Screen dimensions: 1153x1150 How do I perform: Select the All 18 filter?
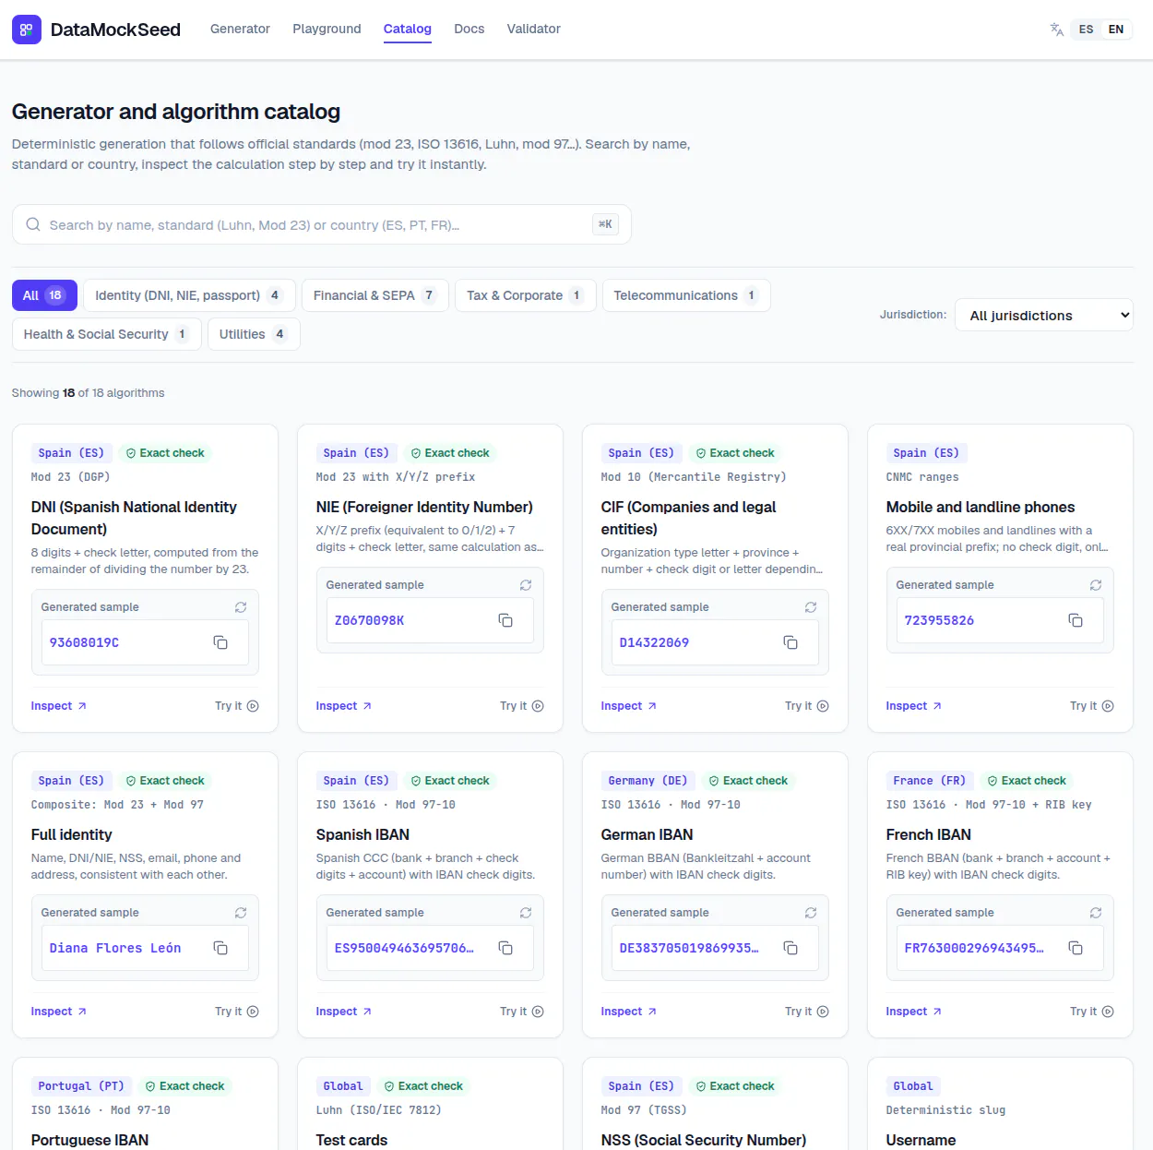pyautogui.click(x=44, y=295)
